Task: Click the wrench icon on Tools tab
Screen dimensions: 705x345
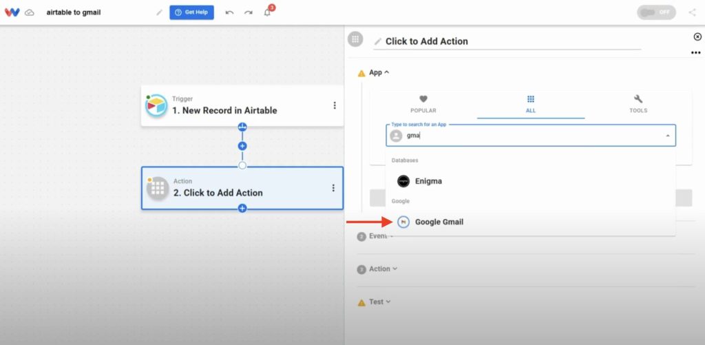Action: 638,99
